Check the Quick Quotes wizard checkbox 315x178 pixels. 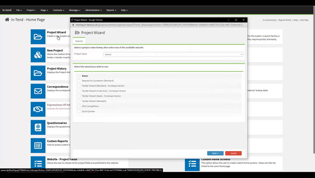(x=79, y=111)
